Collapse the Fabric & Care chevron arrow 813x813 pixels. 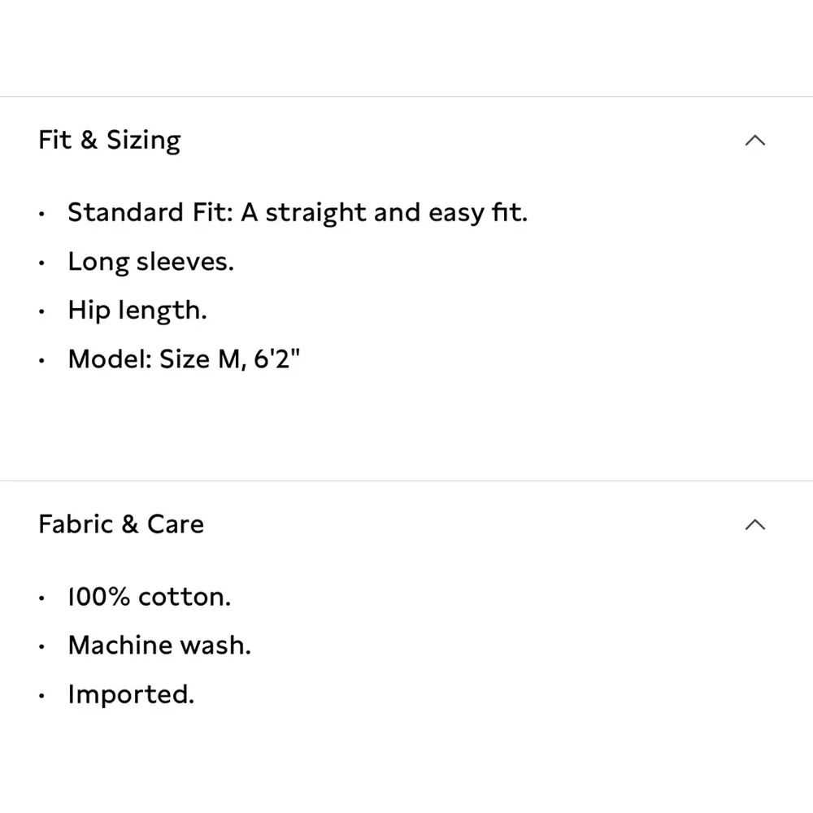pos(755,524)
